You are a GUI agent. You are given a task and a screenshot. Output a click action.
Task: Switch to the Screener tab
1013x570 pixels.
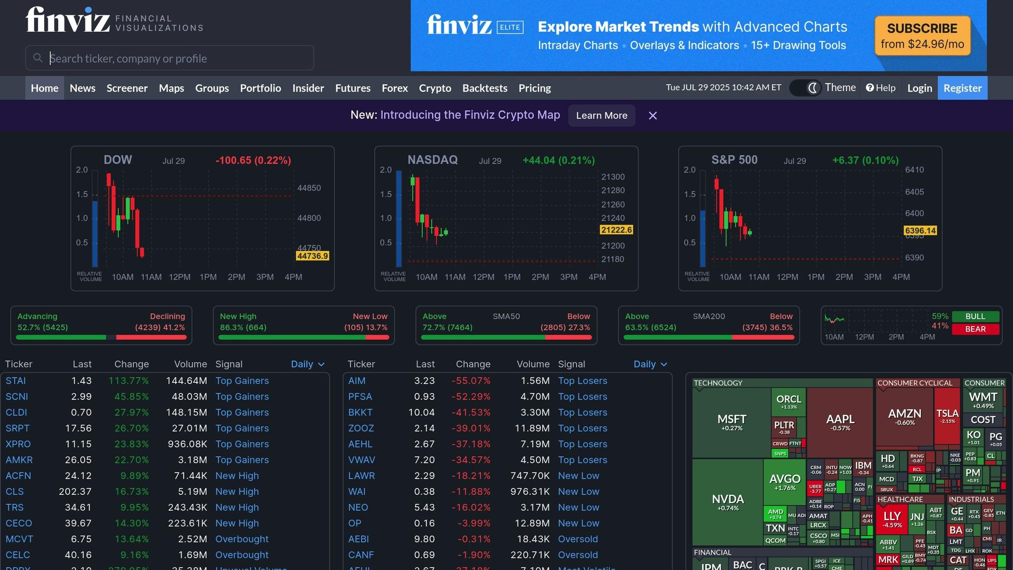pyautogui.click(x=127, y=88)
